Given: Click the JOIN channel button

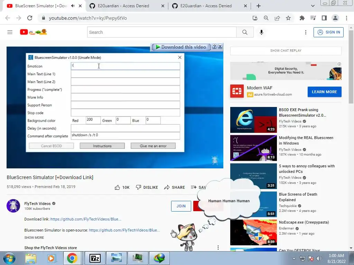Looking at the screenshot, I should coord(181,206).
